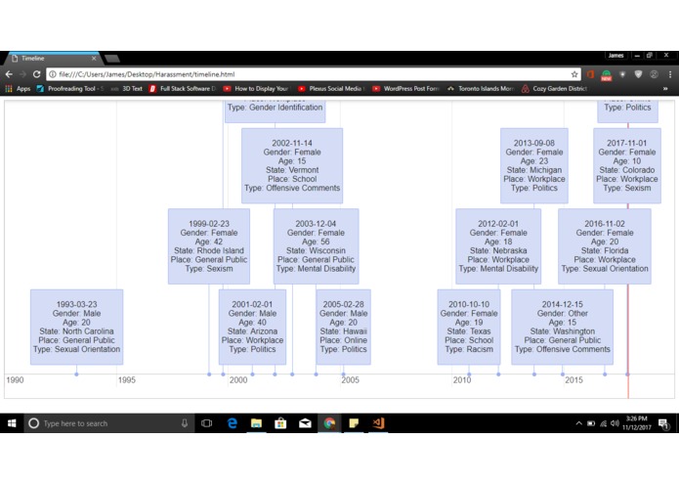Select the 2010-10-10 Texas event
The height and width of the screenshot is (483, 679).
(x=469, y=328)
